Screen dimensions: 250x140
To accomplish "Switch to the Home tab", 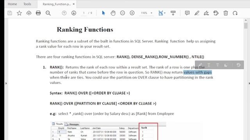I will click(12, 4).
